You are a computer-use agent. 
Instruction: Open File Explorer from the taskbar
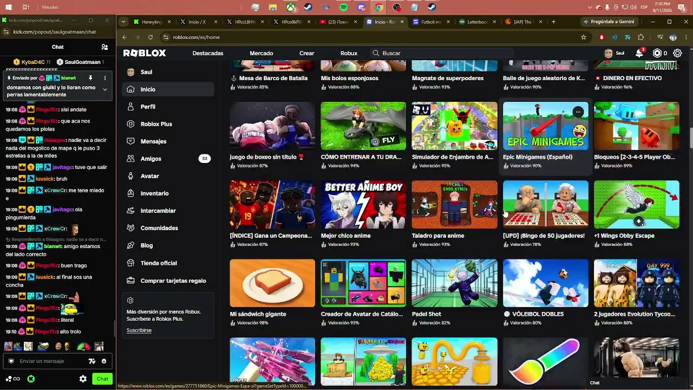click(273, 8)
